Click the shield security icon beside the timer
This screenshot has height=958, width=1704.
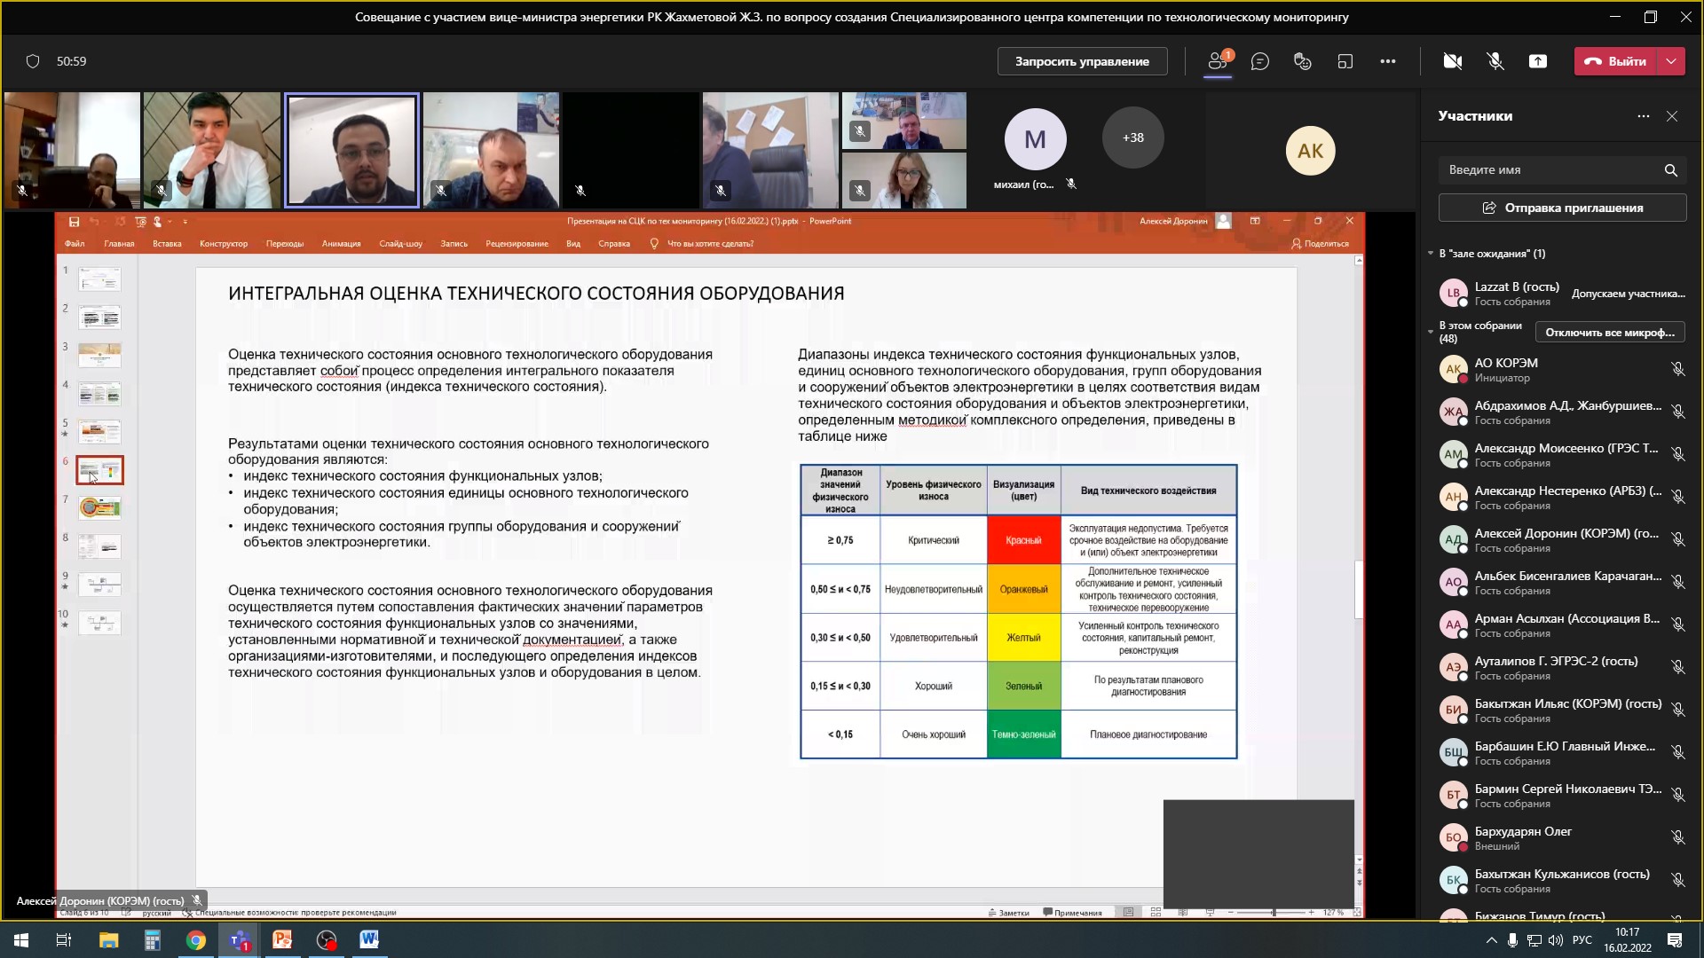pyautogui.click(x=33, y=61)
